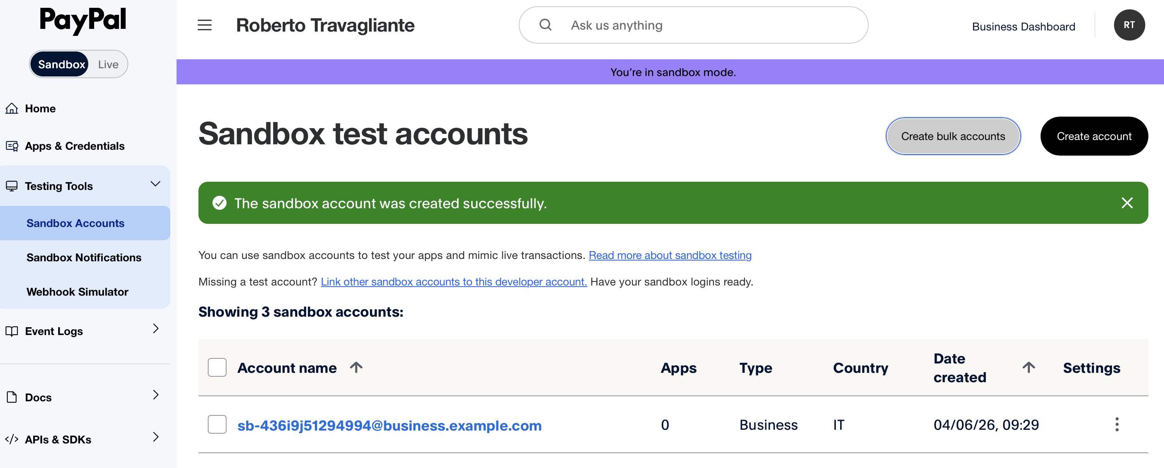Expand the Event Logs section

tap(155, 328)
